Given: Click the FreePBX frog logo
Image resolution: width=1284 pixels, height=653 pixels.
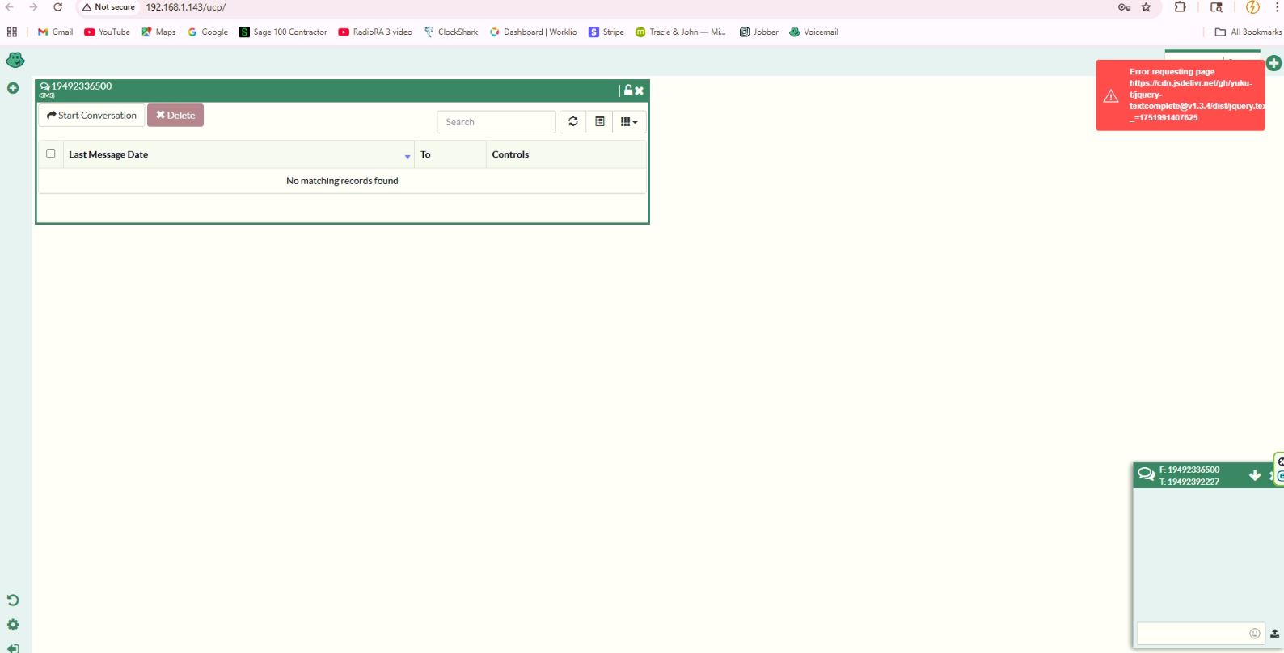Looking at the screenshot, I should tap(15, 61).
